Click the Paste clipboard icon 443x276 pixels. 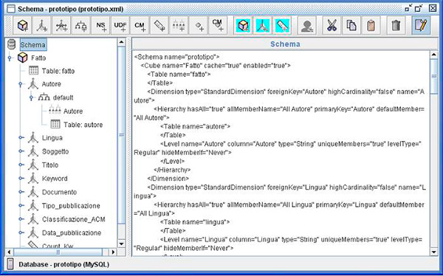(x=371, y=26)
